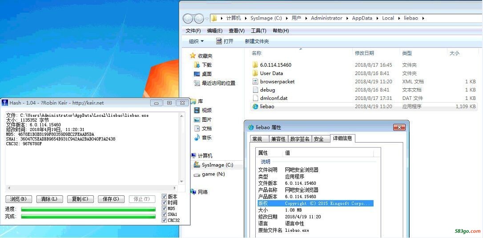483x238 pixels.
Task: Expand arrow after 计算机 in address bar
Action: coord(246,18)
